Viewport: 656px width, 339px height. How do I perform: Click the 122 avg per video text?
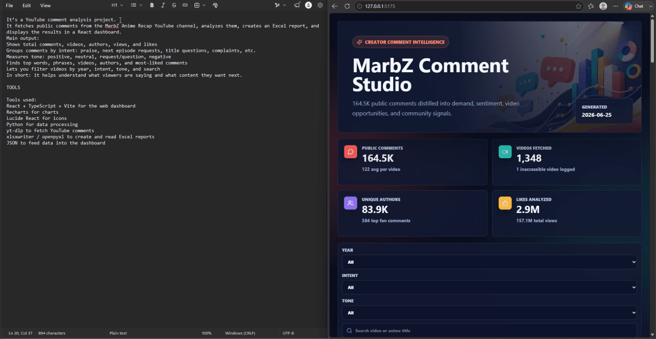coord(381,169)
